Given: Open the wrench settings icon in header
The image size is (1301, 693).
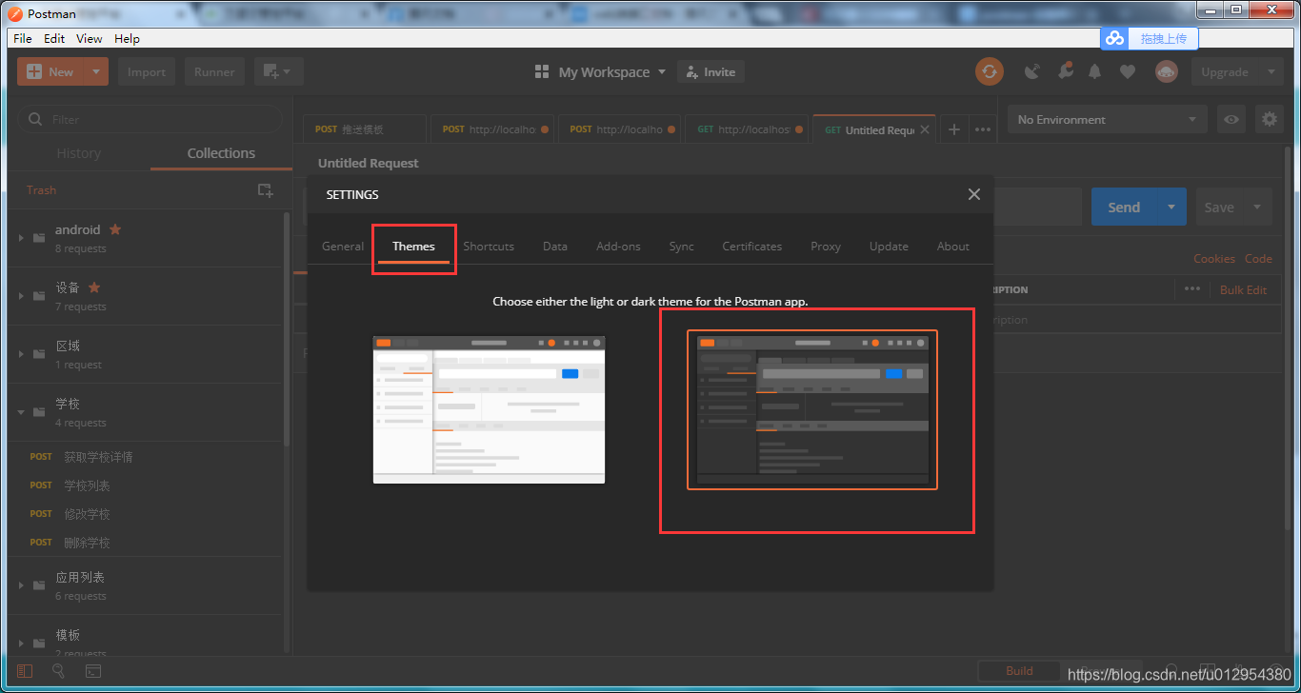Looking at the screenshot, I should [x=1065, y=71].
